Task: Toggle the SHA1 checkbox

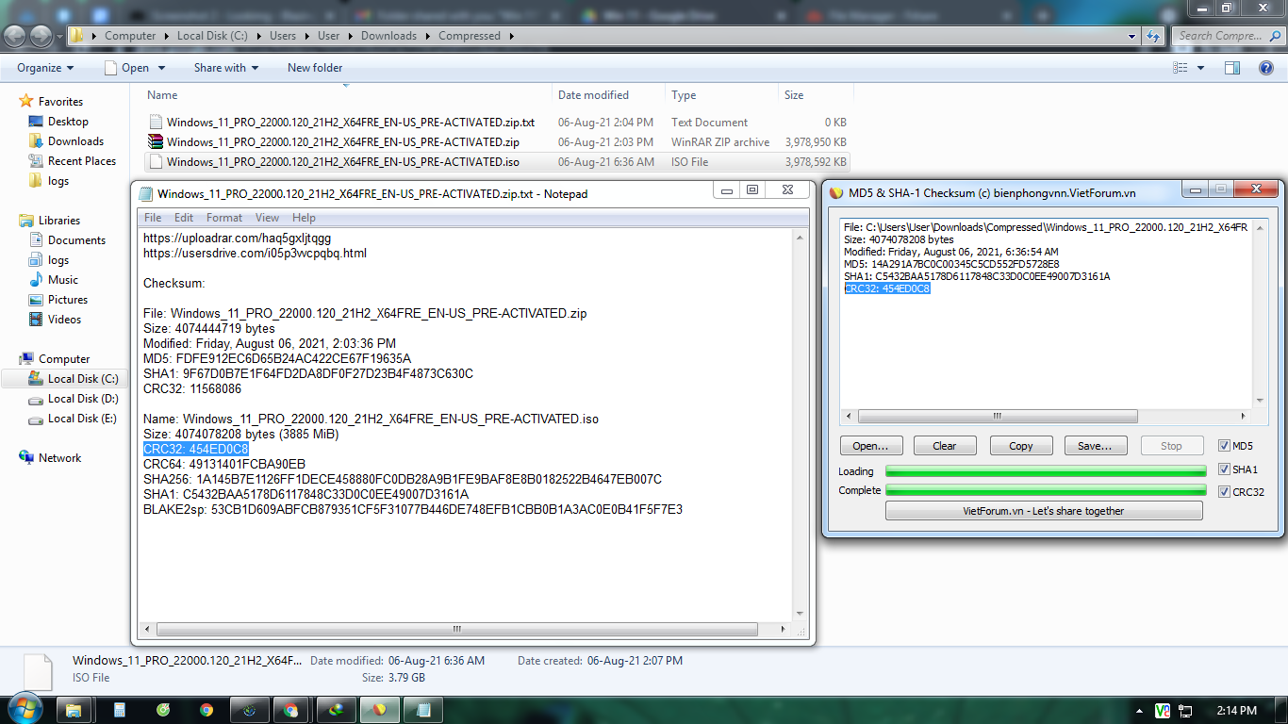Action: pos(1224,469)
